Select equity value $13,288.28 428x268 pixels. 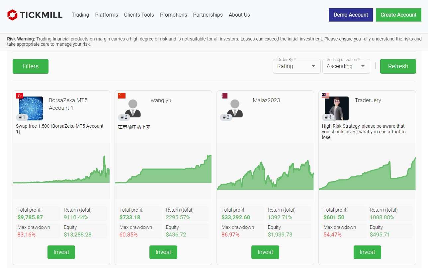pos(78,235)
